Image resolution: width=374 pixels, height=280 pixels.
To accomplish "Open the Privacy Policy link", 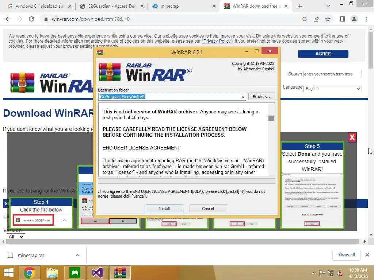I will tap(217, 41).
